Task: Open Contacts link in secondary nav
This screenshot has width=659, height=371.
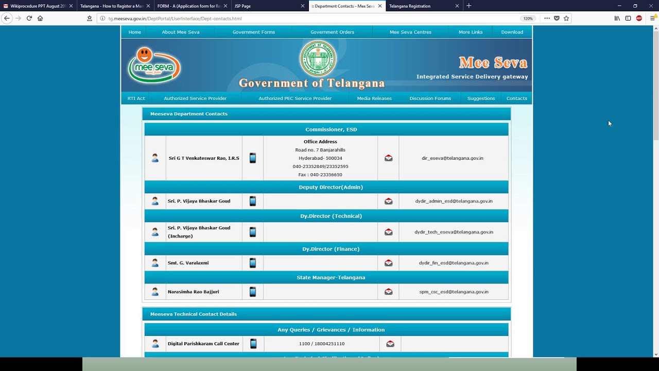Action: tap(517, 98)
